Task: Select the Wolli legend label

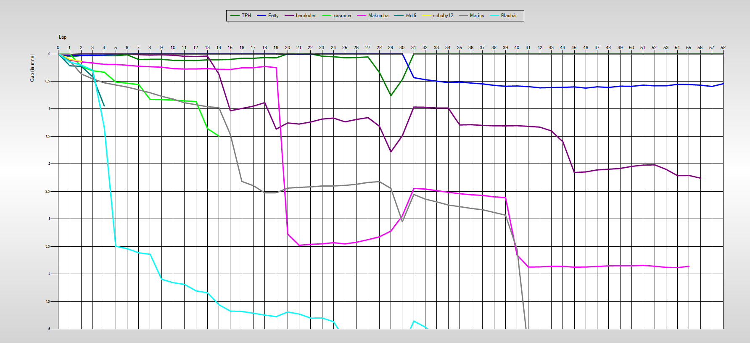Action: 410,16
